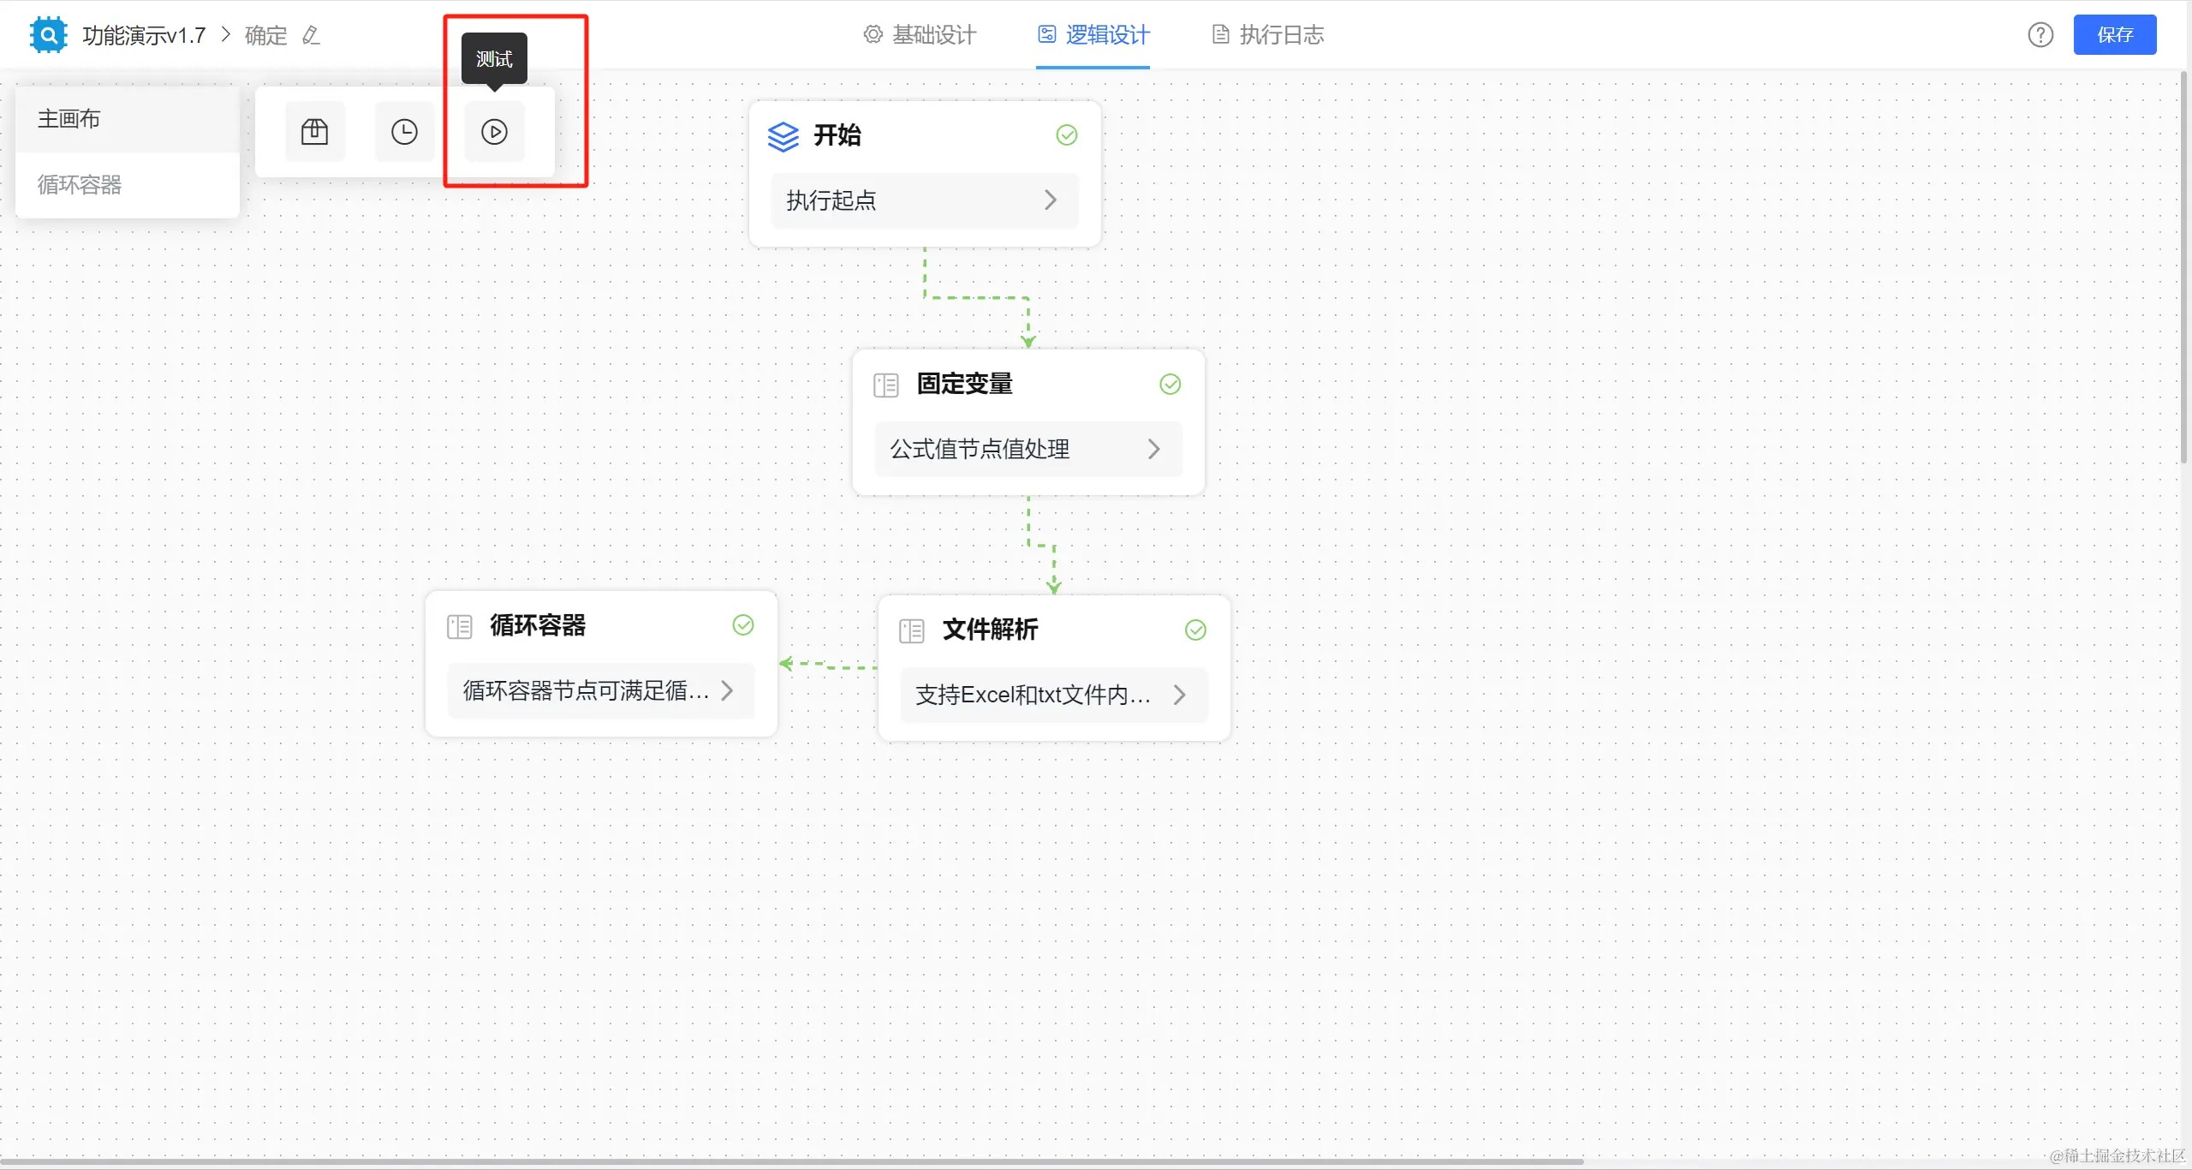Click green check on 文件解析 node
This screenshot has width=2192, height=1170.
pos(1195,630)
